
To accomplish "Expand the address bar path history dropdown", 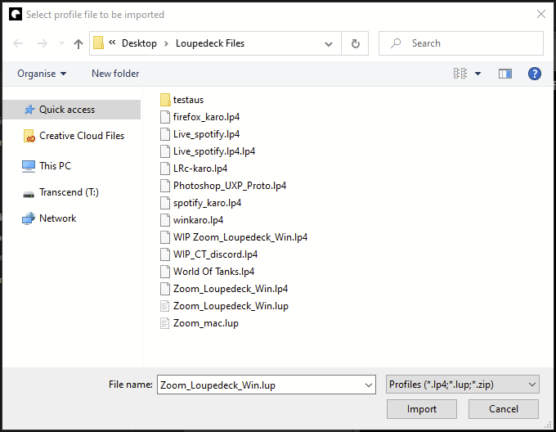I will 329,43.
